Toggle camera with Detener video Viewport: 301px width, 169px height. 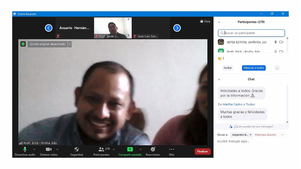[48, 149]
